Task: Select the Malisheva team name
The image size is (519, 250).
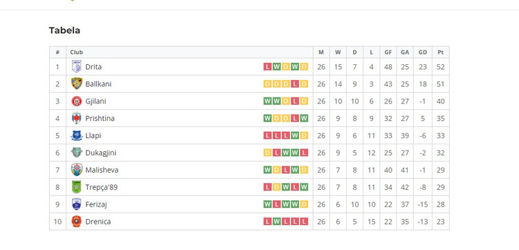Action: coord(102,170)
